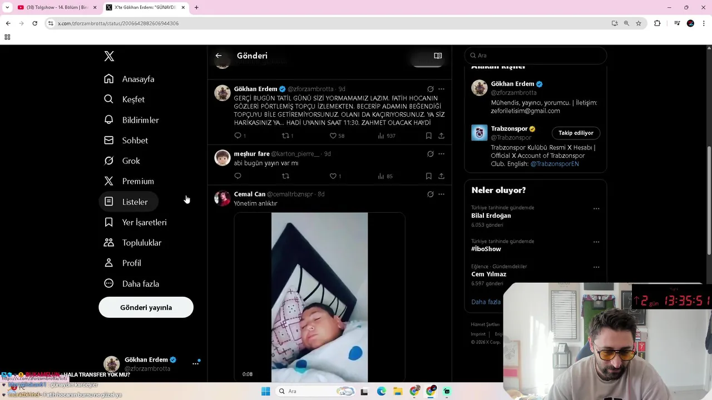This screenshot has height=400, width=712.
Task: Open a new browser tab
Action: [196, 7]
